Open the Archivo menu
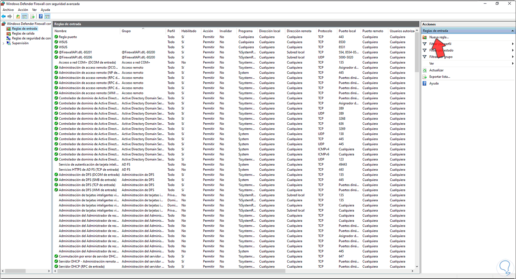 tap(8, 10)
